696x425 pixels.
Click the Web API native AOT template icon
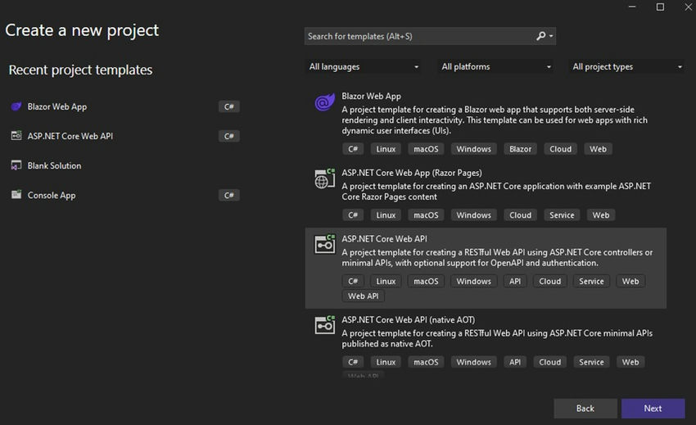(325, 325)
